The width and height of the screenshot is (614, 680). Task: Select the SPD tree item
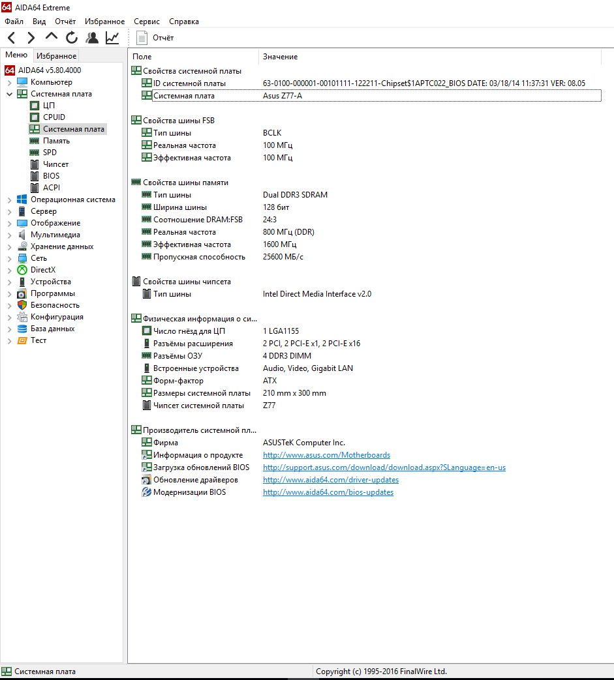(50, 153)
